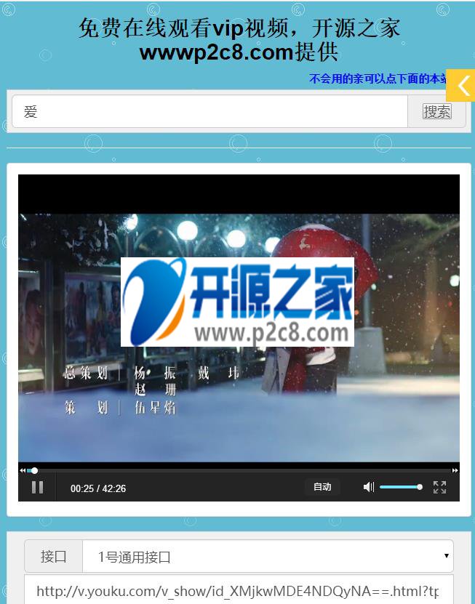Seek on the video progress bar
This screenshot has height=604, width=475.
tap(239, 470)
